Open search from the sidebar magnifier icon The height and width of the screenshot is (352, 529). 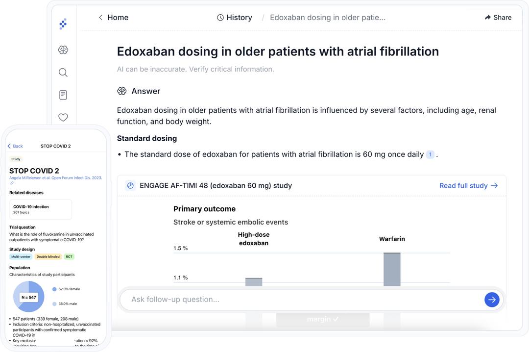click(x=63, y=73)
